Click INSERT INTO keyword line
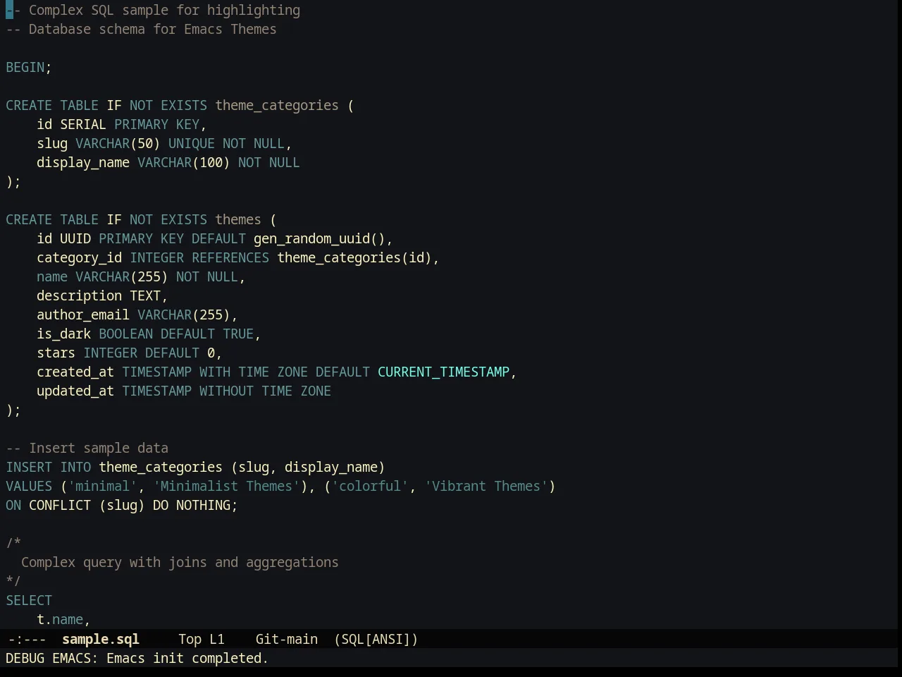 click(x=195, y=467)
